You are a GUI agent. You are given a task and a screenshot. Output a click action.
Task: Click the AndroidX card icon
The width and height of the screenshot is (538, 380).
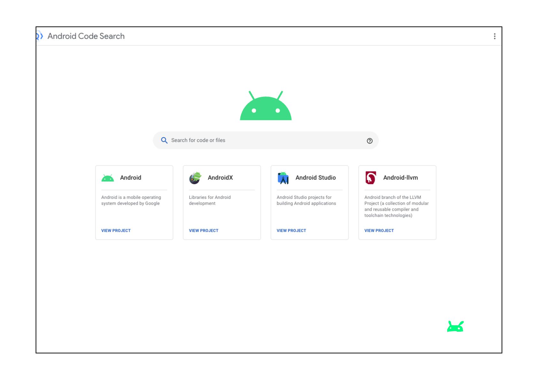coord(195,178)
